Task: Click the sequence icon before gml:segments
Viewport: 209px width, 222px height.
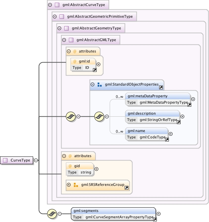Action: 52,214
